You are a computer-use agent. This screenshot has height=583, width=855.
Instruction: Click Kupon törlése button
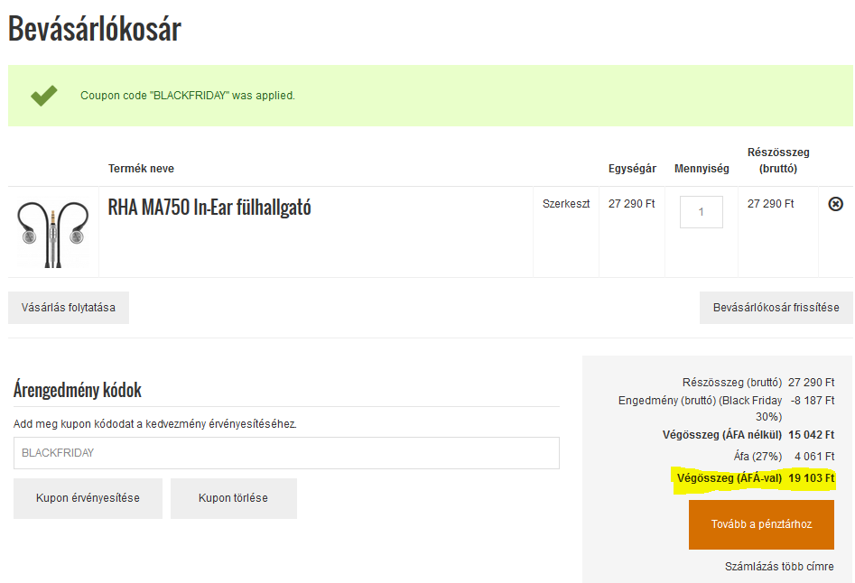233,498
